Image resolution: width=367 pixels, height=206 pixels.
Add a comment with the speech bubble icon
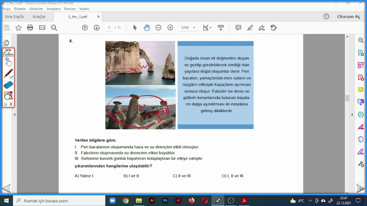point(238,28)
